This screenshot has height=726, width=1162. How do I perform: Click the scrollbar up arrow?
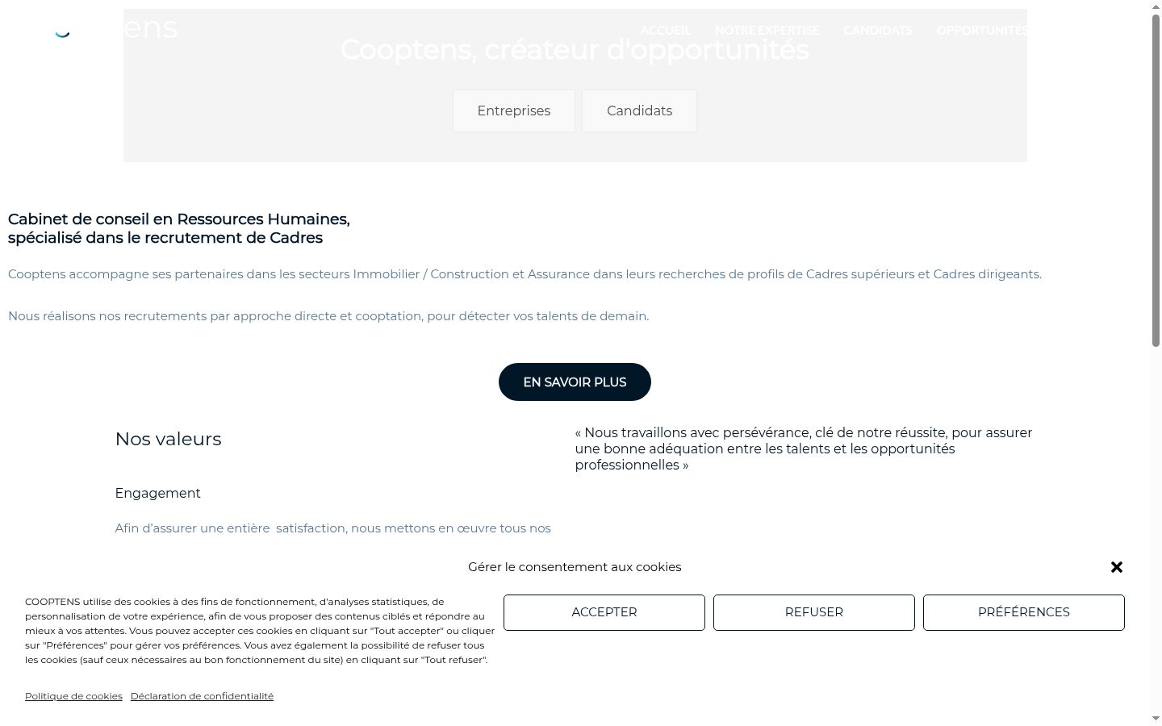pos(1156,6)
